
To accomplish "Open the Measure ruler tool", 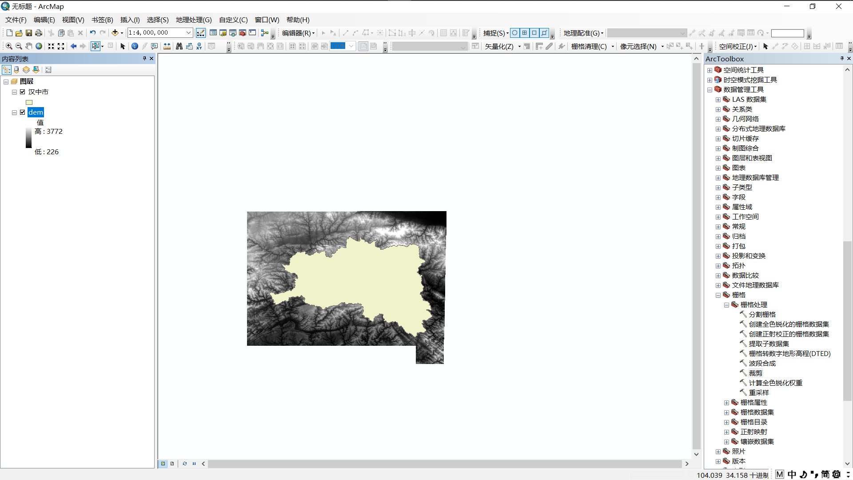I will [x=167, y=46].
